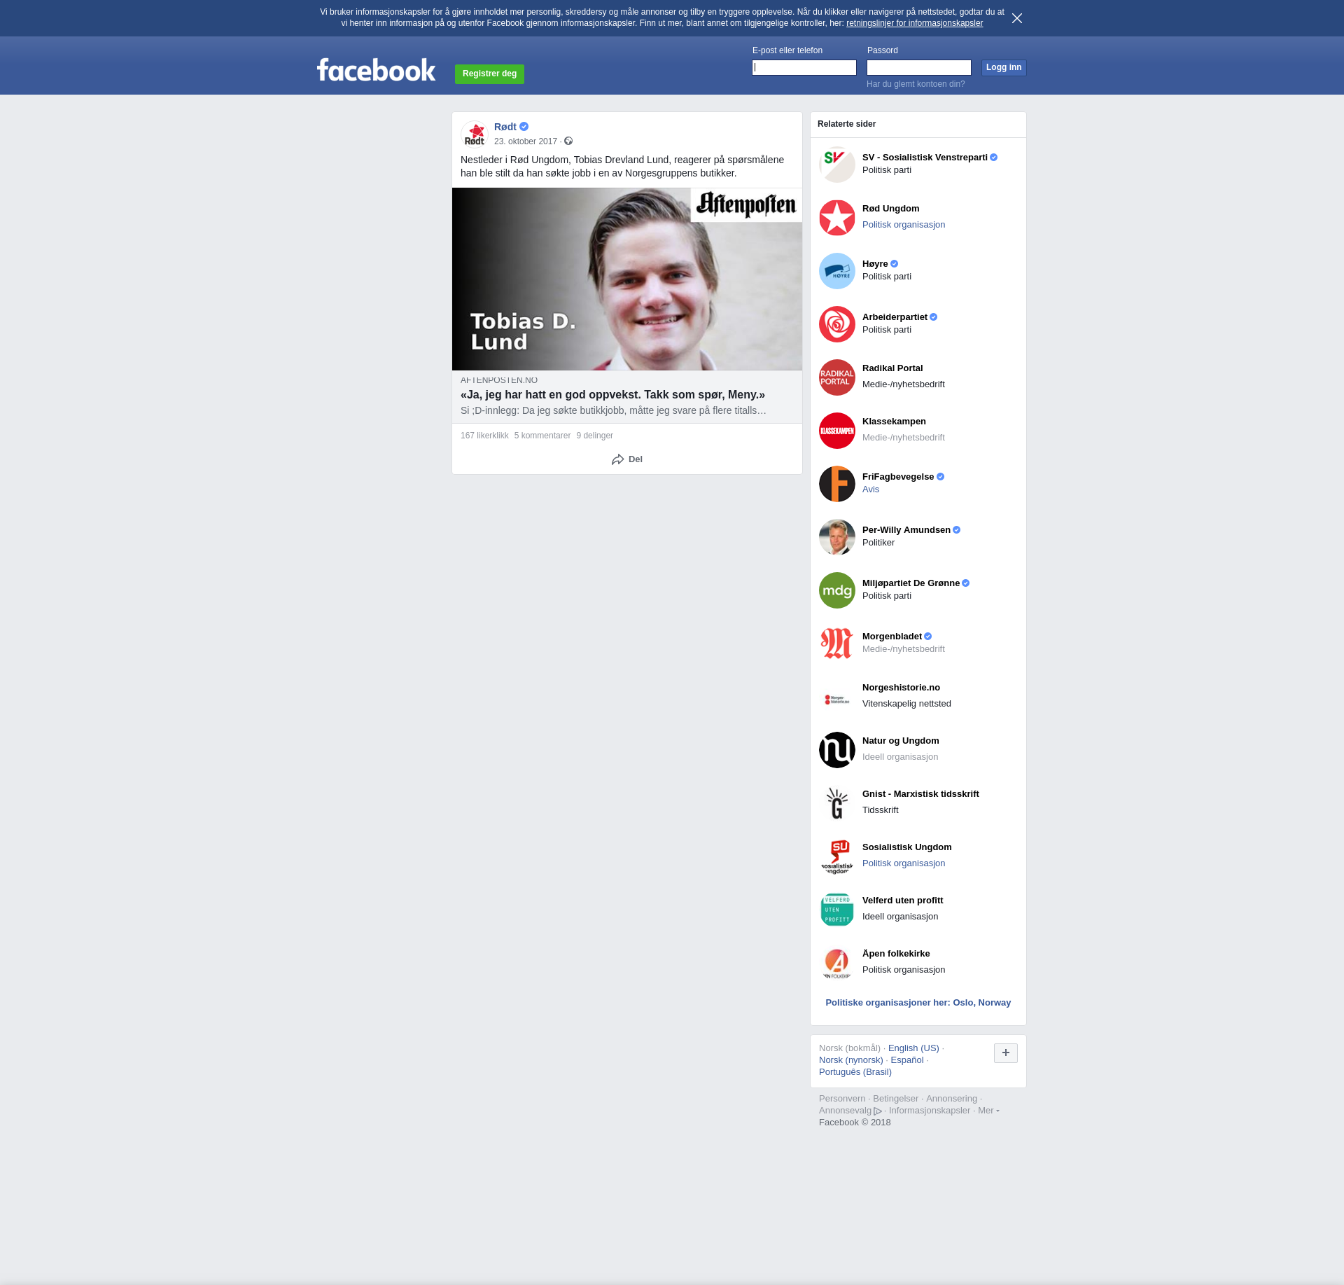Click Avis category under FriFagbevegelse
1344x1285 pixels.
coord(871,489)
